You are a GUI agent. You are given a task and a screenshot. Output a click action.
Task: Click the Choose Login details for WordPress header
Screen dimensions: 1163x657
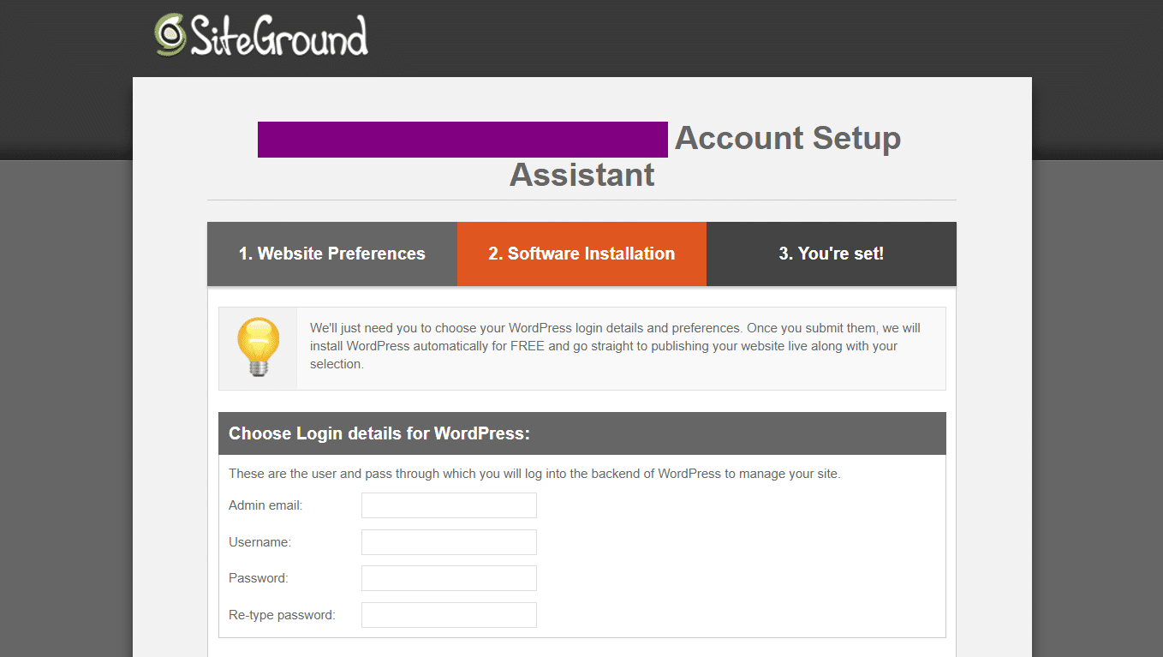click(x=379, y=433)
